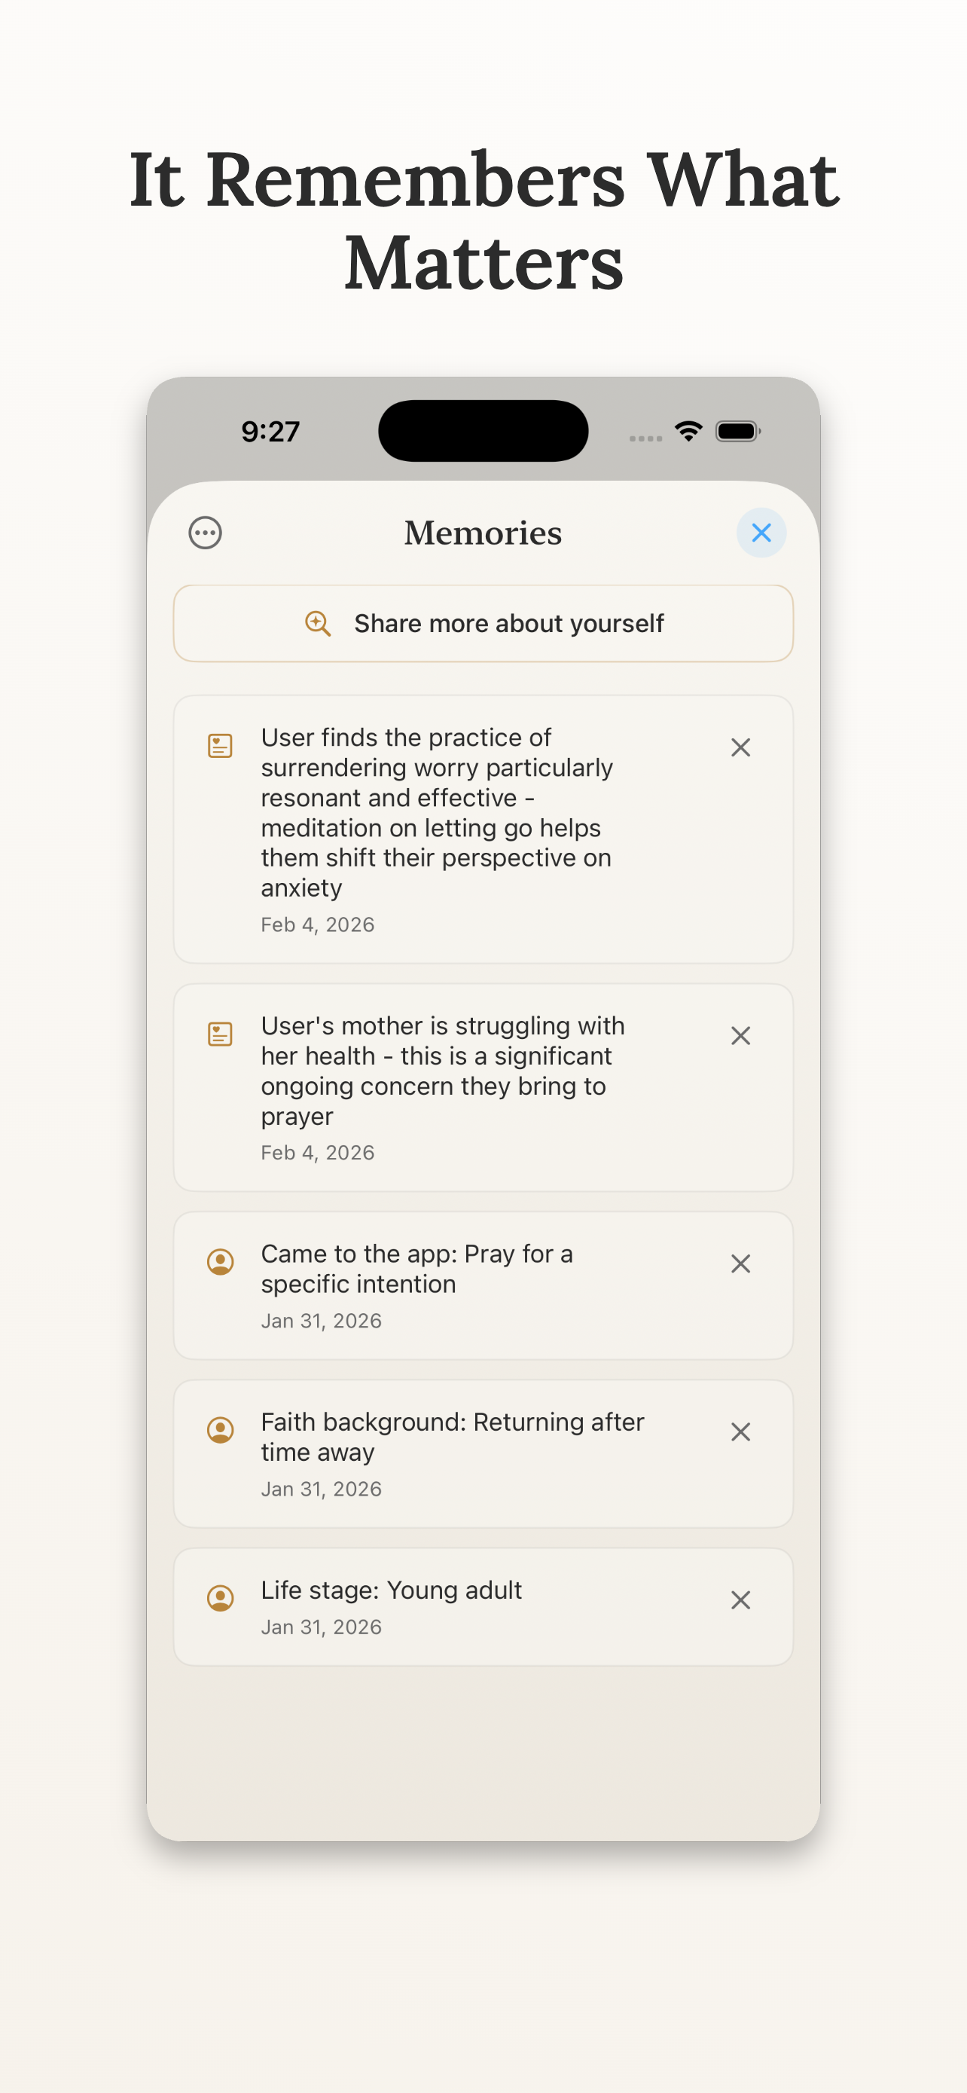The width and height of the screenshot is (967, 2093).
Task: Tap the Life stage: Young adult entry
Action: [x=391, y=1590]
